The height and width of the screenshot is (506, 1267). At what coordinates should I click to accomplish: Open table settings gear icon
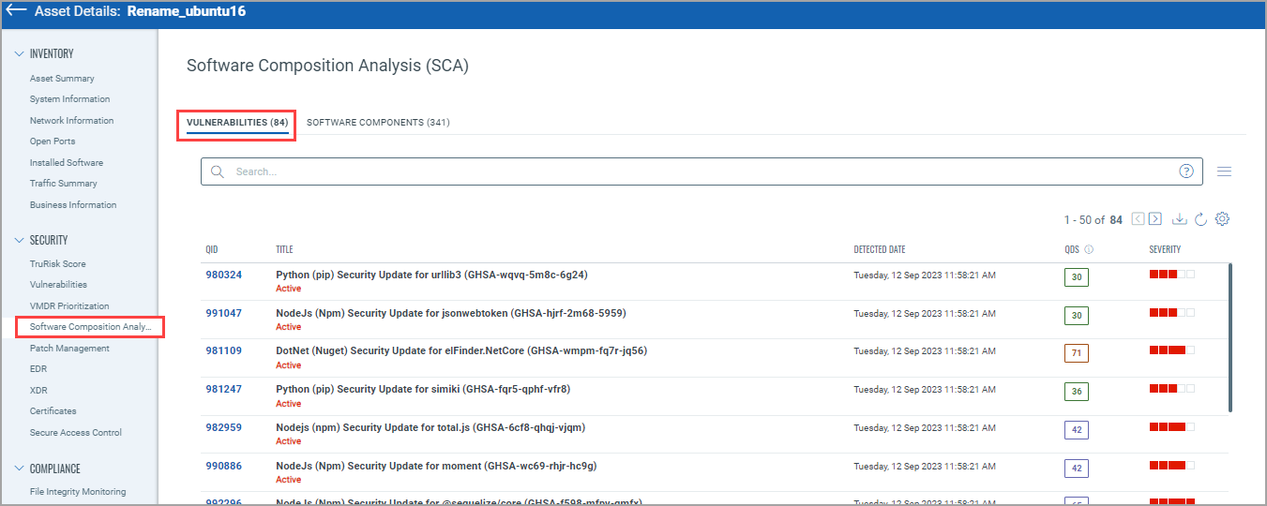1222,219
